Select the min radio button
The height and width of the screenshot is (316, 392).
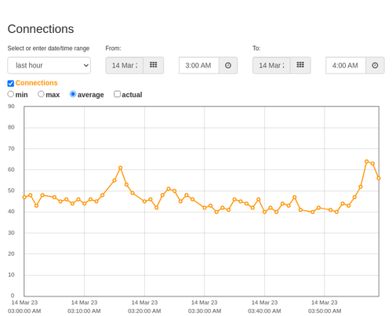(x=11, y=94)
